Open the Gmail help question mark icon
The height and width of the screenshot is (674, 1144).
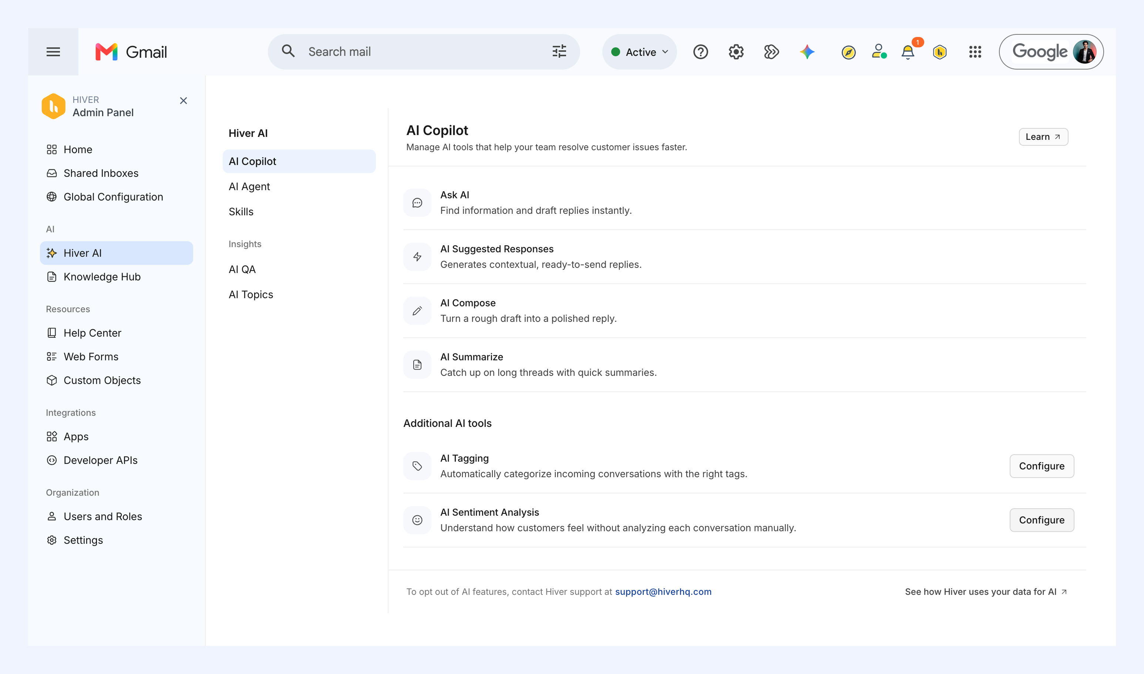700,52
